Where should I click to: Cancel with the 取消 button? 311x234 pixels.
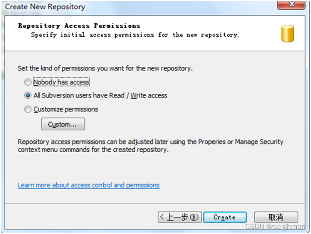pyautogui.click(x=276, y=217)
